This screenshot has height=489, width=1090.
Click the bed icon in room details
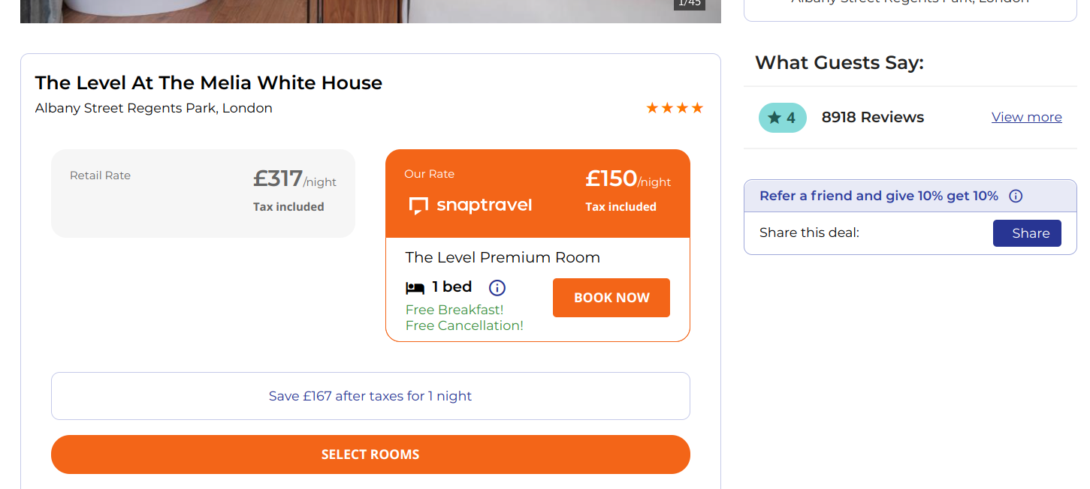415,287
